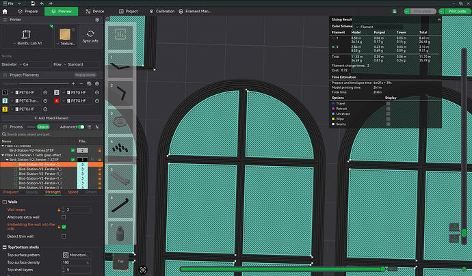
Task: Switch to the Prepare tab
Action: (x=28, y=11)
